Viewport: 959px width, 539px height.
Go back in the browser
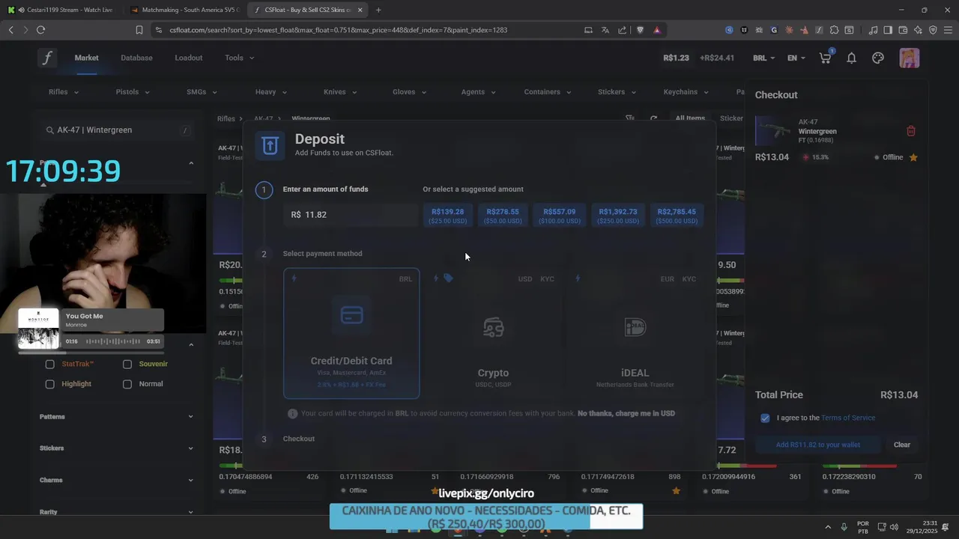10,30
